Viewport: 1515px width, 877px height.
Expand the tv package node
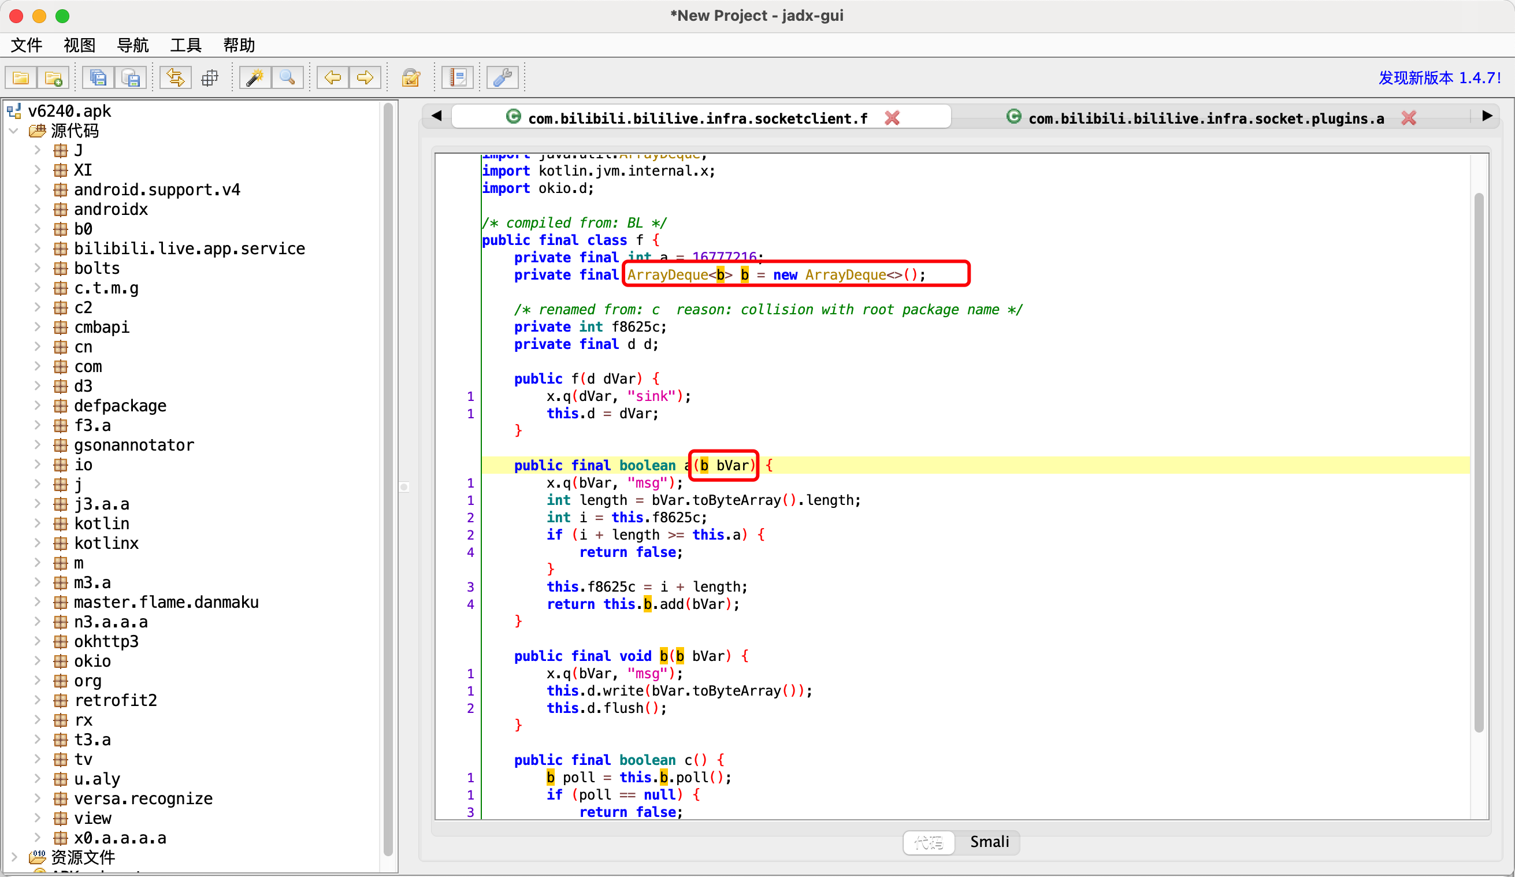coord(38,759)
